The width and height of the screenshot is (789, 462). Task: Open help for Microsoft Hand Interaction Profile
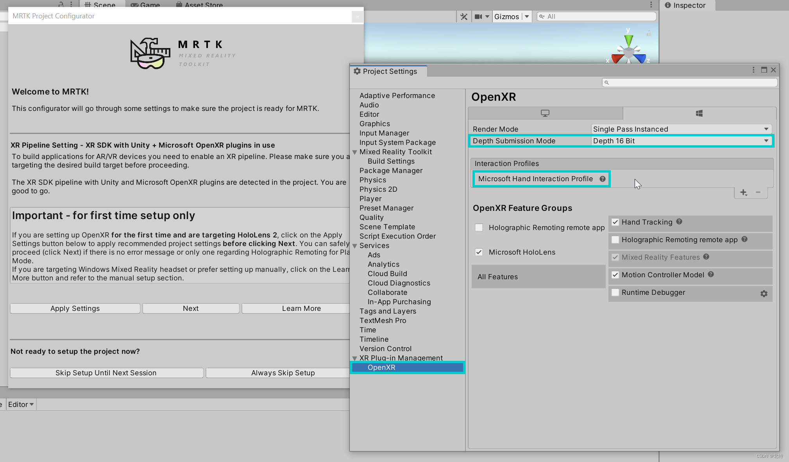coord(603,179)
